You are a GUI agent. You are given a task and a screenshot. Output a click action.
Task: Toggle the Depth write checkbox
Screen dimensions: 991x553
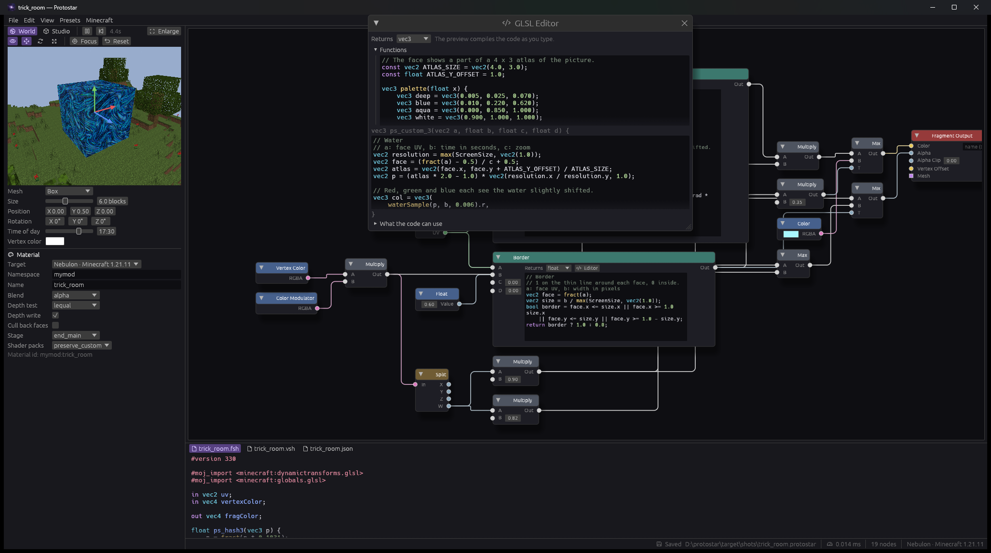55,315
